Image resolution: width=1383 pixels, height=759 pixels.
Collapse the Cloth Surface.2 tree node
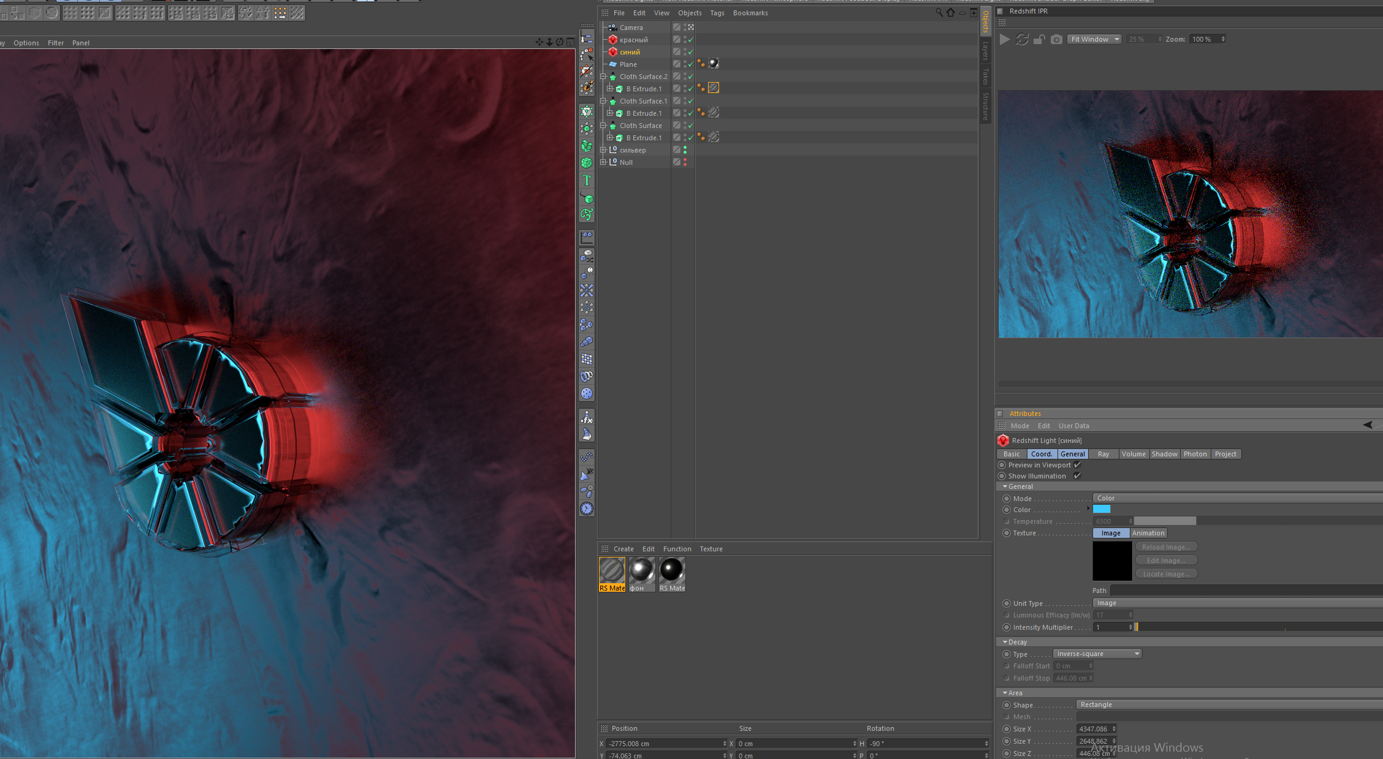(x=603, y=77)
